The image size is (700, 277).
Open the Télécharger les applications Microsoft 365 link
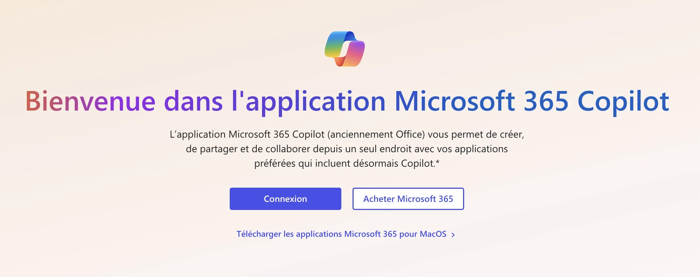[341, 234]
